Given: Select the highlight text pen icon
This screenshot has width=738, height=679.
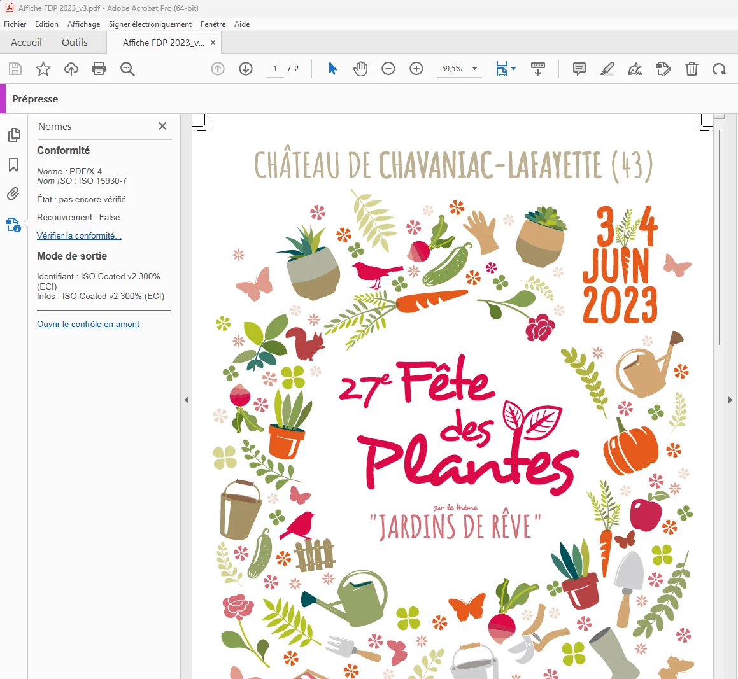Looking at the screenshot, I should pos(607,69).
